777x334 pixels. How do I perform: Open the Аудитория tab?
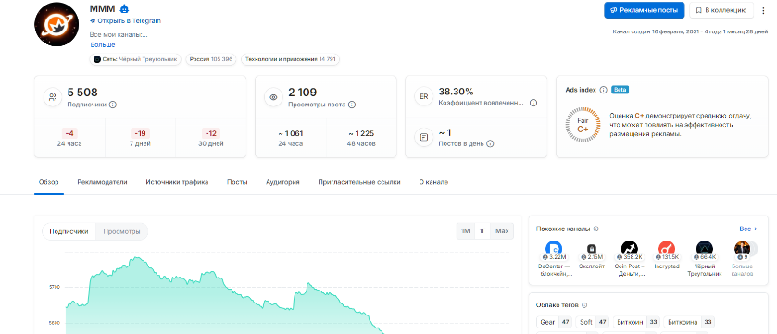pyautogui.click(x=282, y=182)
